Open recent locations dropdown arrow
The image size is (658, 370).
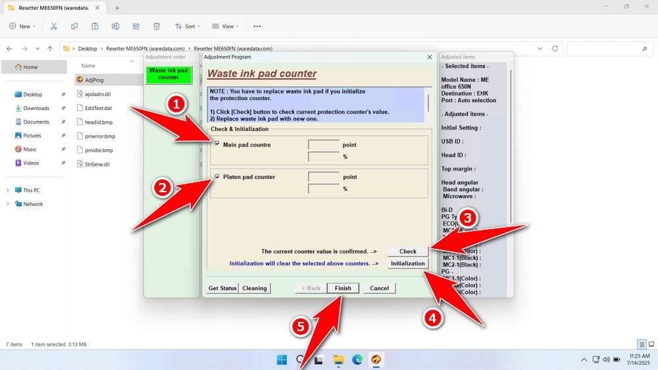coord(38,49)
